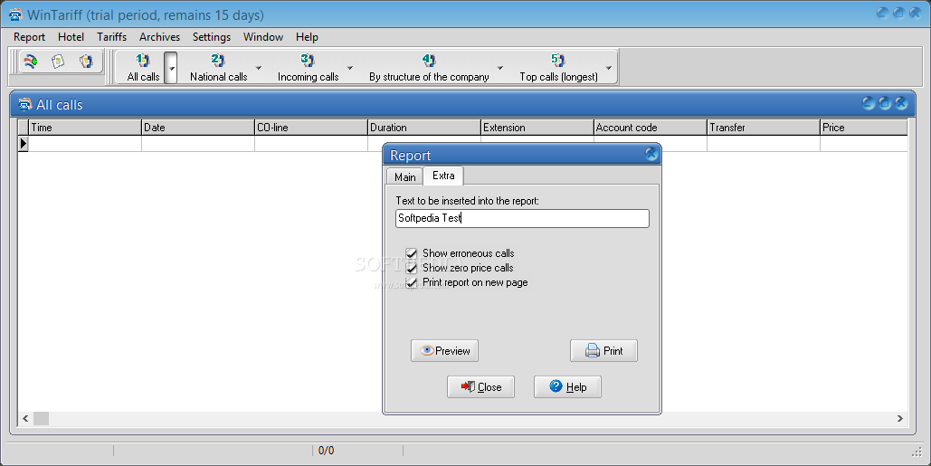This screenshot has width=931, height=466.
Task: Click the Close button in Report dialog
Action: (481, 387)
